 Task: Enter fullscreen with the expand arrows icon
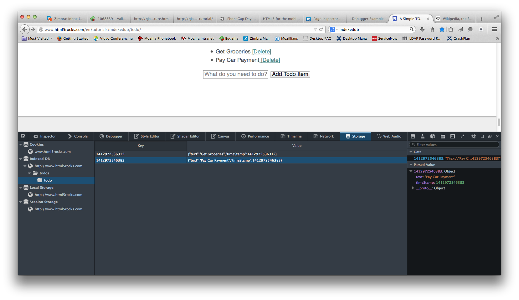(x=496, y=17)
